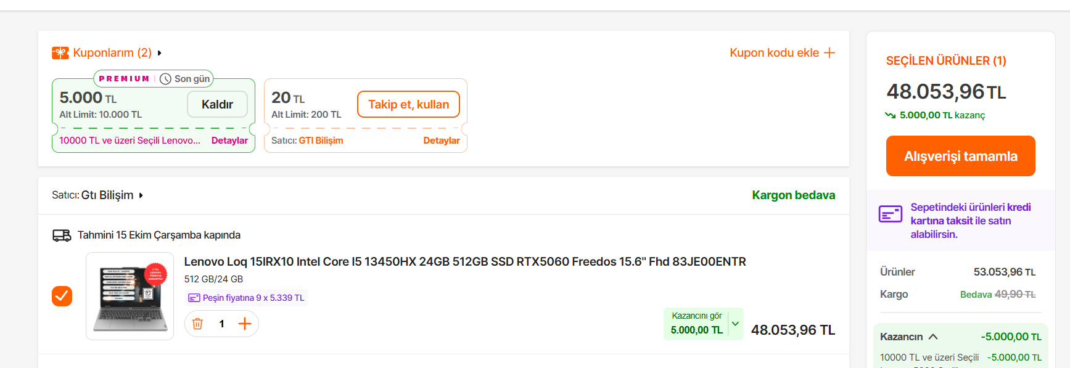Open Detaylar for the 20 TL coupon
This screenshot has width=1070, height=368.
click(441, 141)
